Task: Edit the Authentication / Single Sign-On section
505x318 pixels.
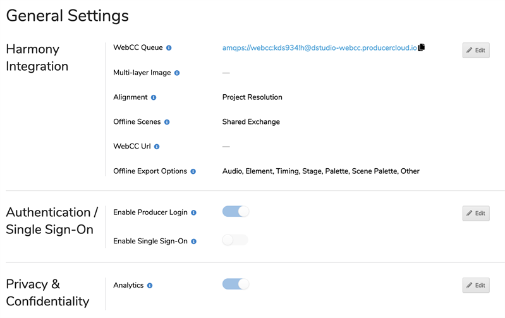Action: (476, 213)
